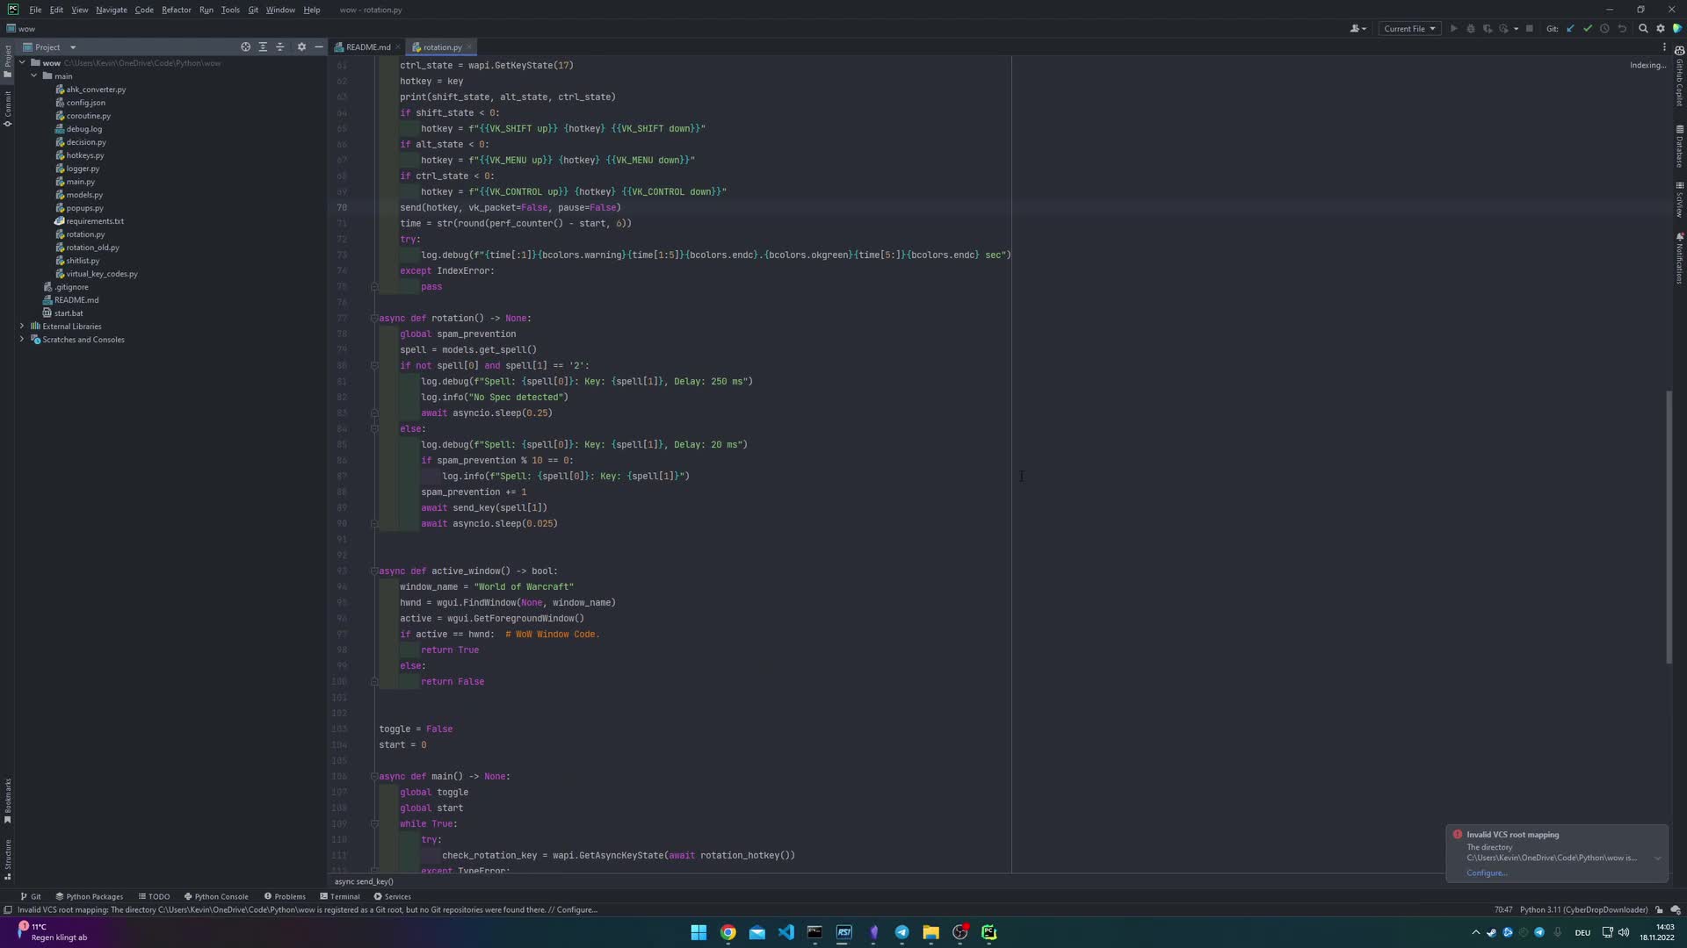Commit changes via the green checkmark icon
Viewport: 1687px width, 948px height.
(1588, 28)
